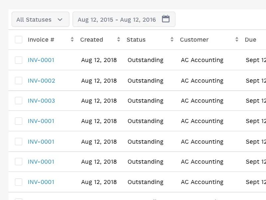Open invoice link INV-0002

pos(41,81)
